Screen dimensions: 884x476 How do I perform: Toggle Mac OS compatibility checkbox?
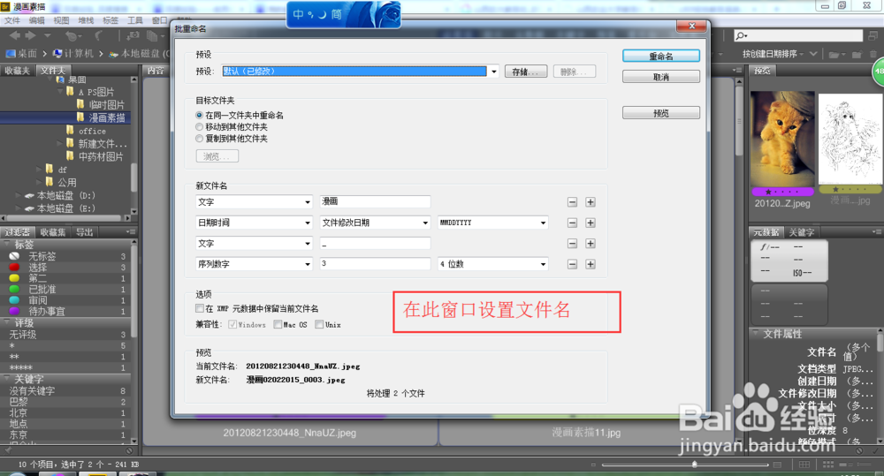pos(278,324)
